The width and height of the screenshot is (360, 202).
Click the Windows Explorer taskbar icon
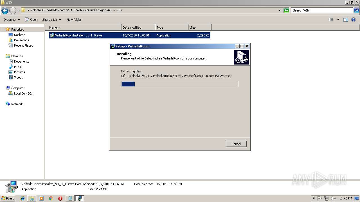(x=32, y=198)
